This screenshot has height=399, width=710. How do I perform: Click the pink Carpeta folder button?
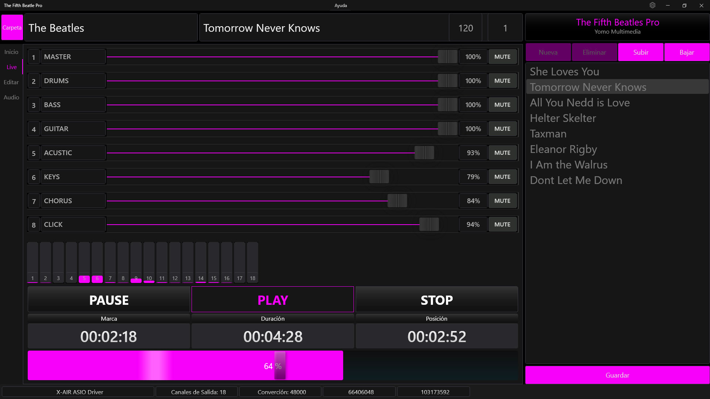[12, 28]
